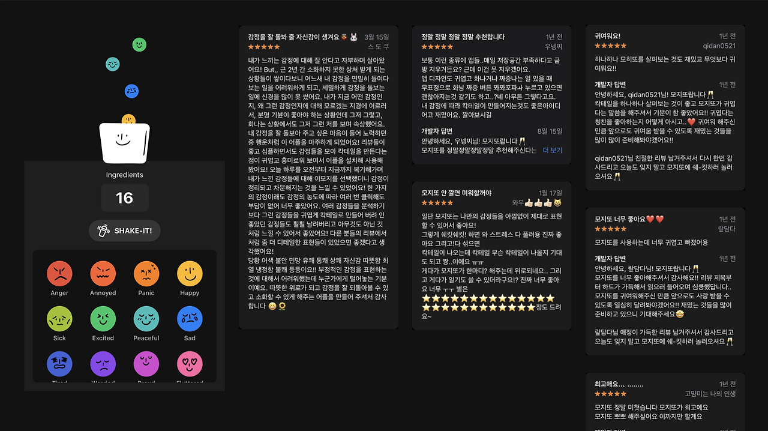Select the Sick emotion icon
Image resolution: width=768 pixels, height=431 pixels.
click(59, 319)
